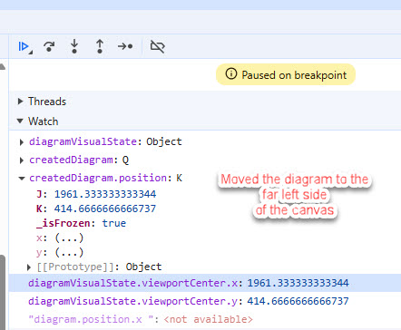401x330 pixels.
Task: Collapse createdDiagram.position watch entry
Action: (x=22, y=179)
